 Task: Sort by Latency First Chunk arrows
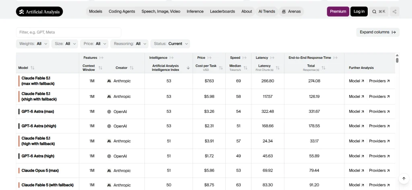click(278, 68)
